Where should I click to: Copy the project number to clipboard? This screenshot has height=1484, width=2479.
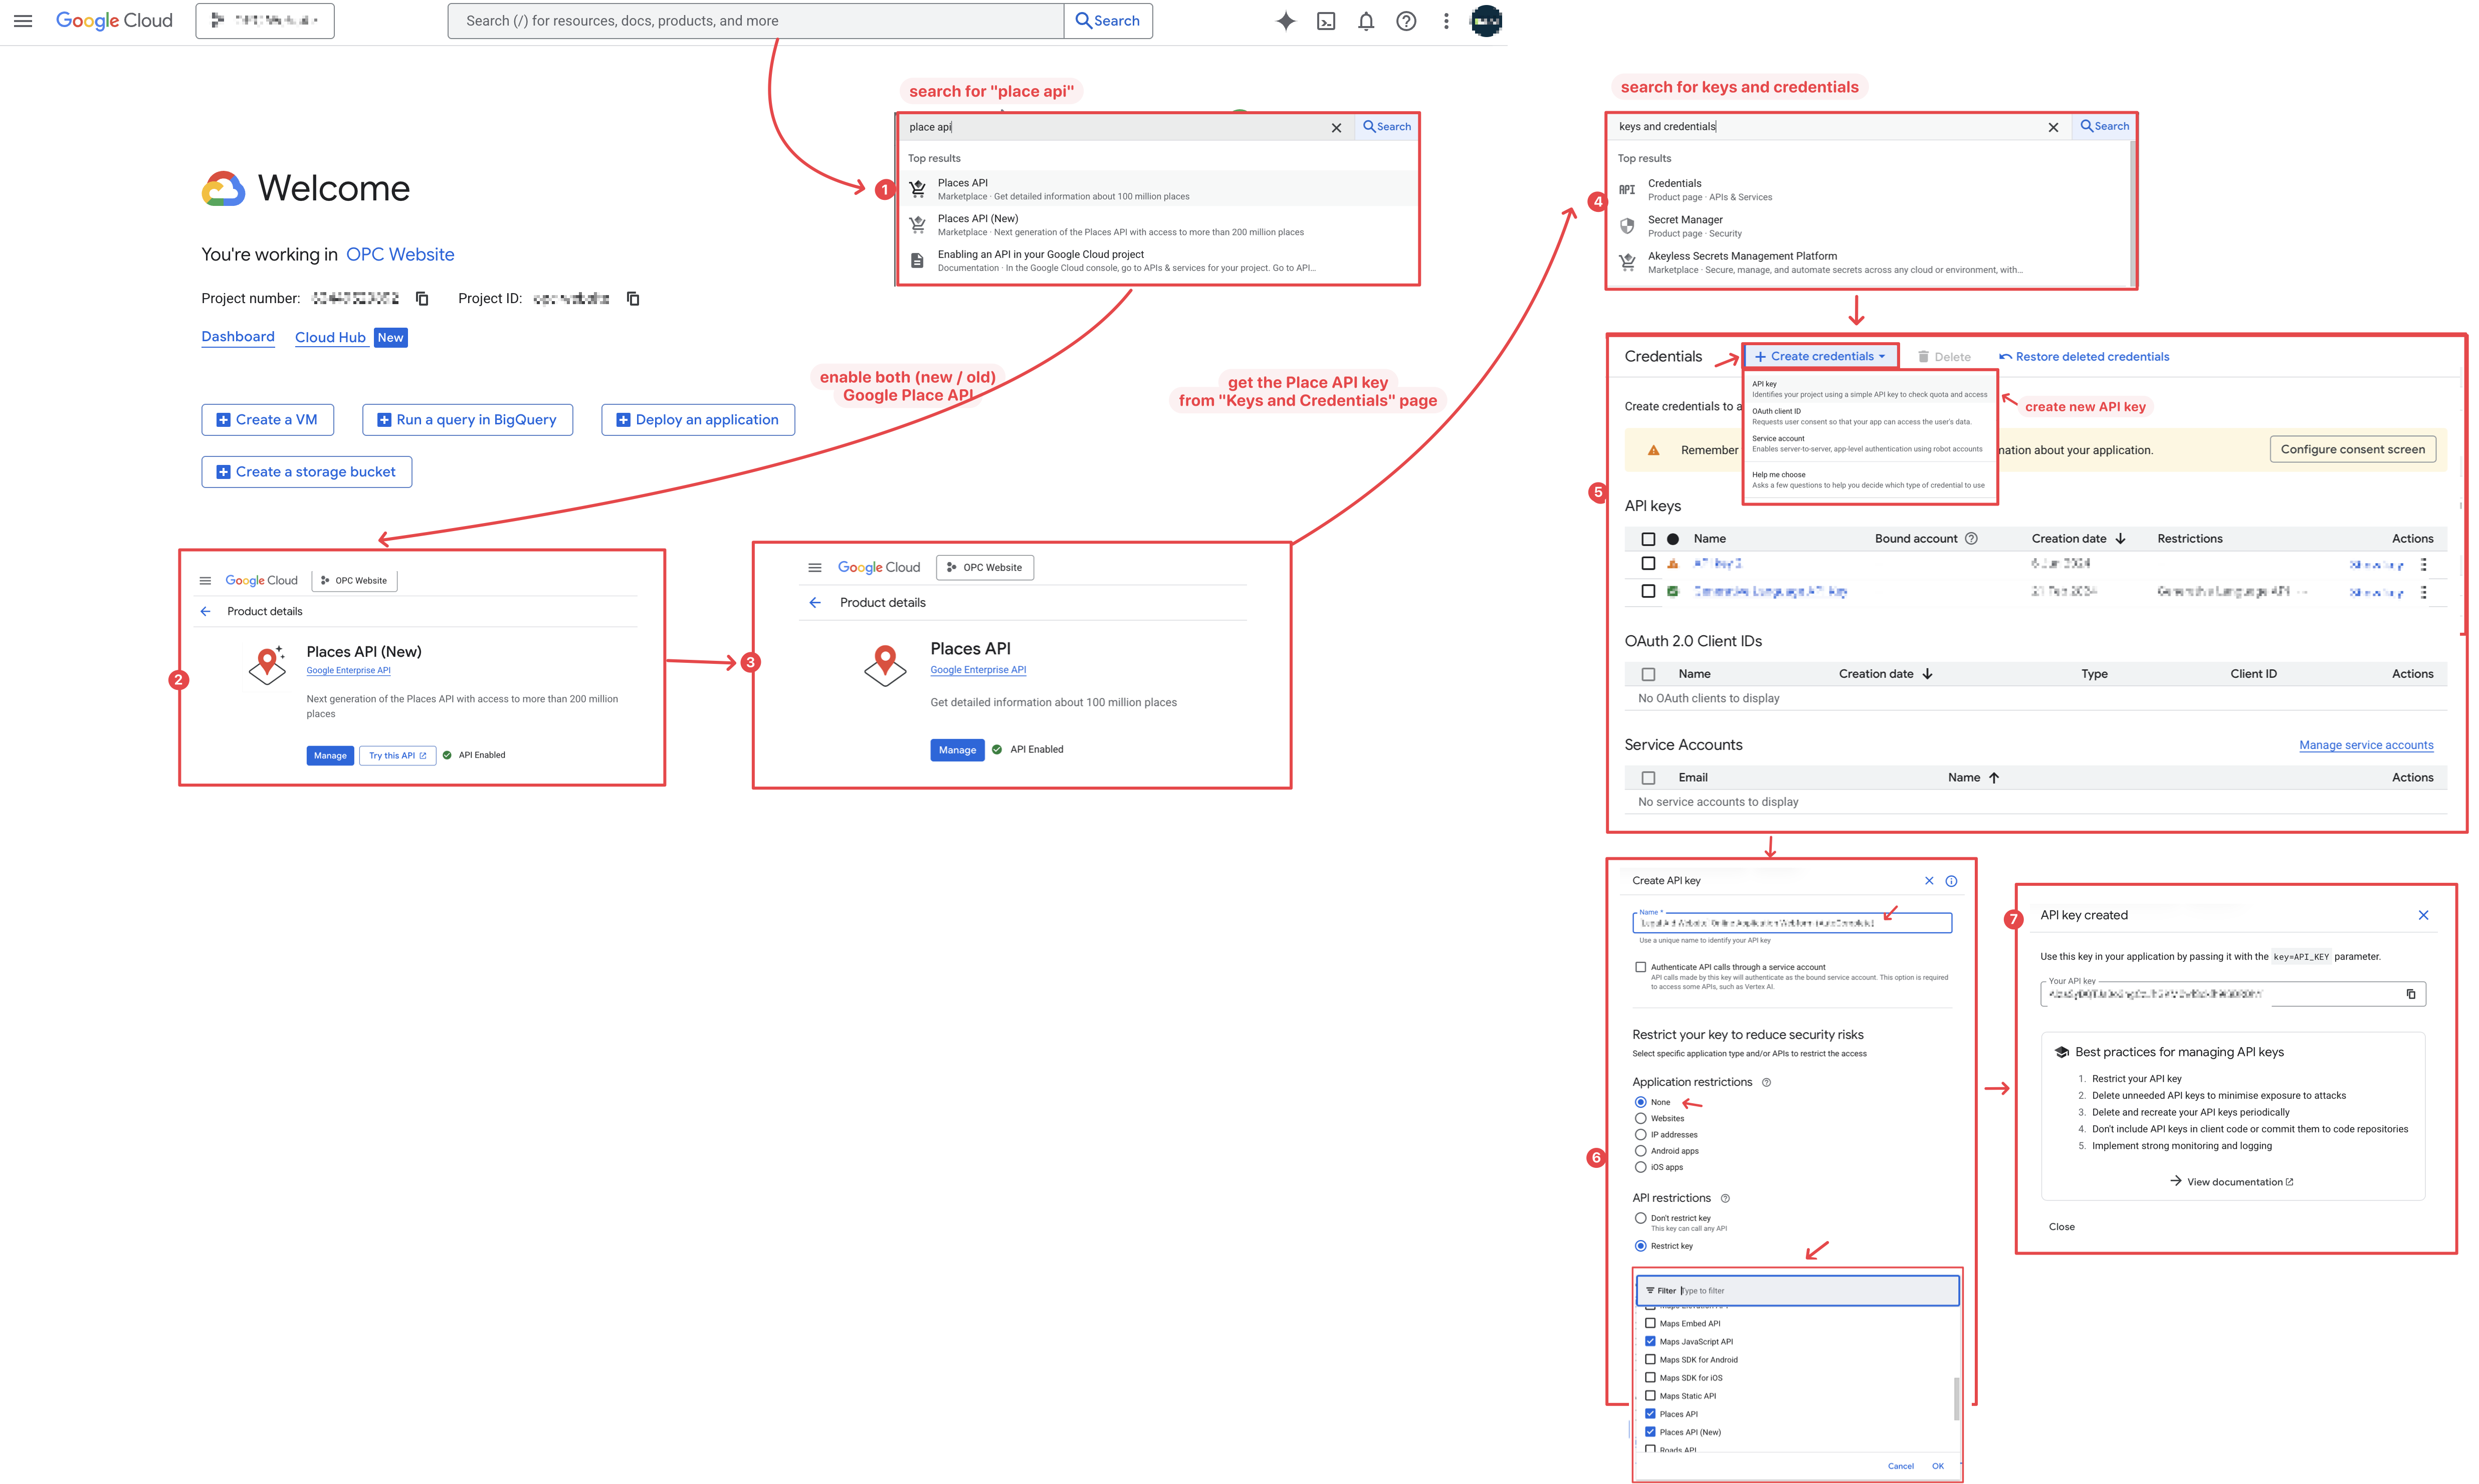[x=422, y=298]
